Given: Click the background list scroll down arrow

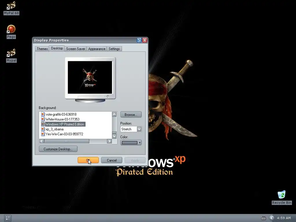Looking at the screenshot, I should click(114, 136).
